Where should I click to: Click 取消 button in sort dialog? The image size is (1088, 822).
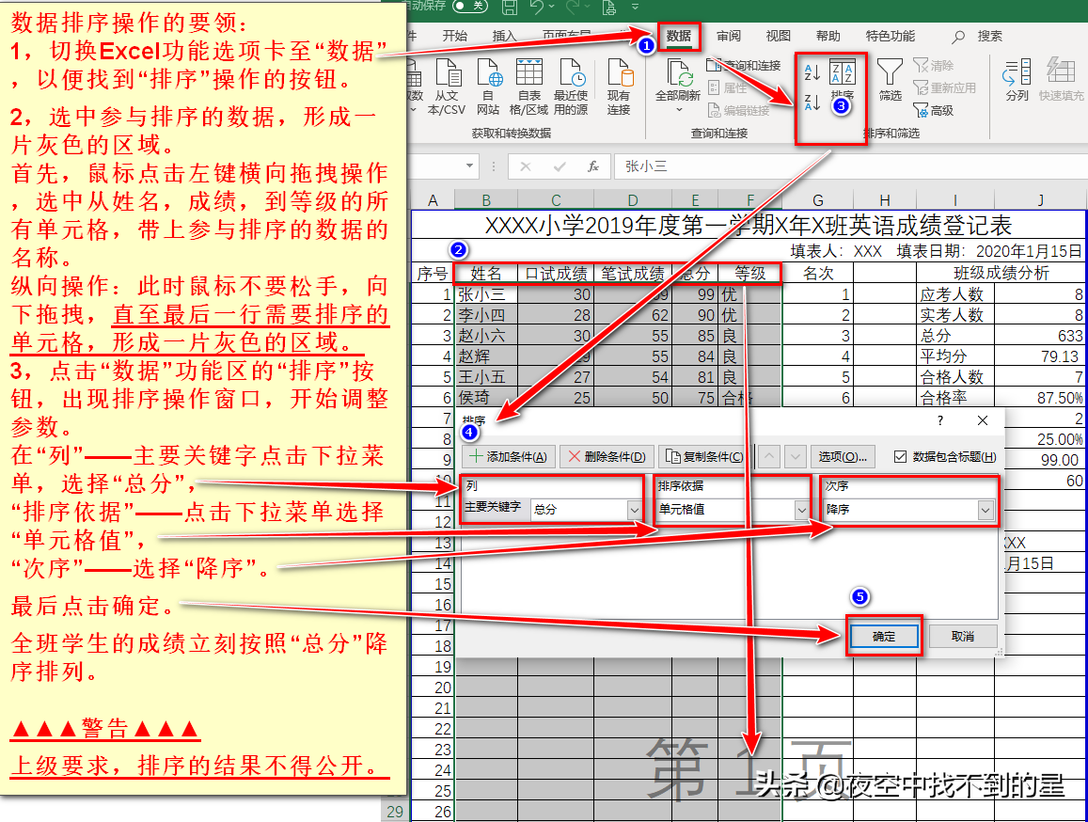tap(963, 636)
